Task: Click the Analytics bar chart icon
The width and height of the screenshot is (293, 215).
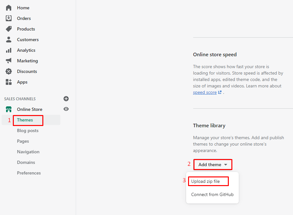Action: pos(9,50)
